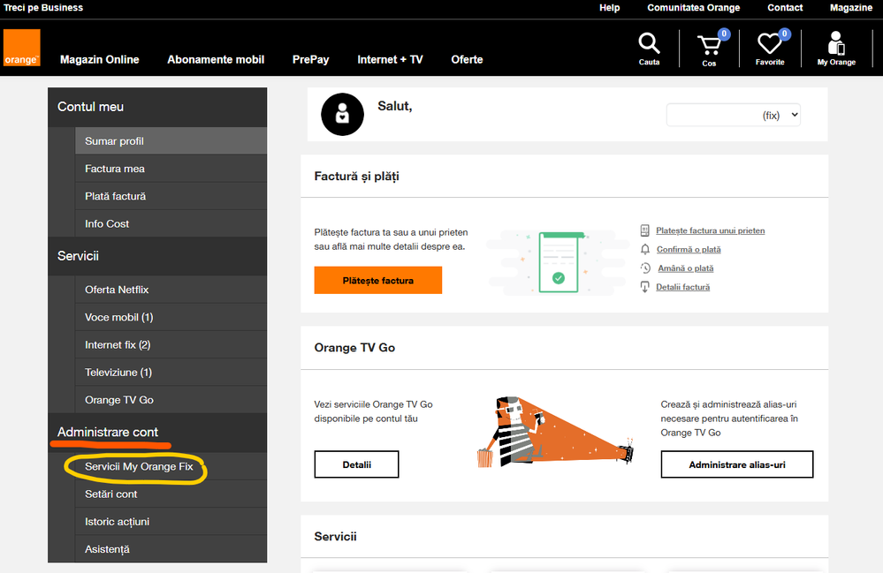Open Oferta Netflix in sidebar
883x573 pixels.
point(118,290)
